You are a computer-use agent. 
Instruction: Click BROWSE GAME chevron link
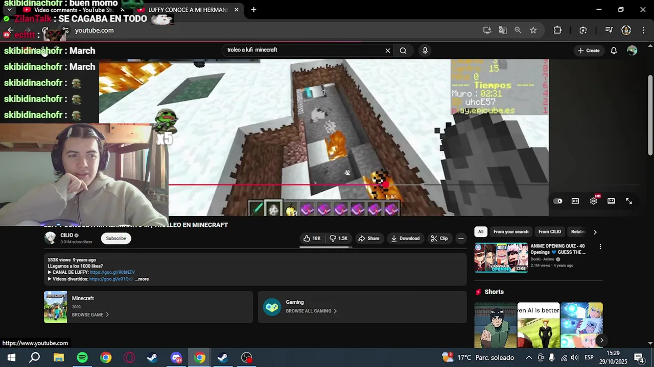point(90,315)
